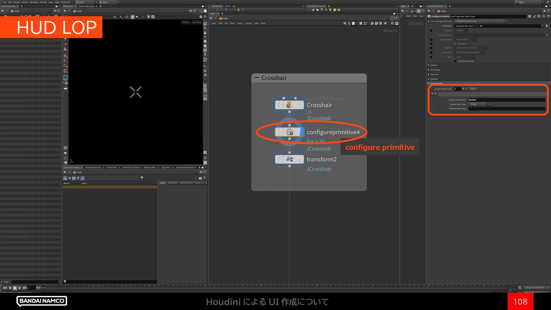Viewport: 551px width, 310px height.
Task: Click the Clear custom data button
Action: 473,89
